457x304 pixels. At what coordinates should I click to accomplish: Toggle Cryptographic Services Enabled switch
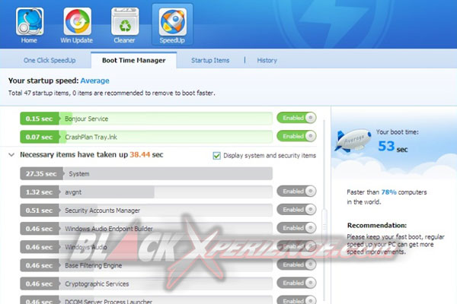point(296,283)
